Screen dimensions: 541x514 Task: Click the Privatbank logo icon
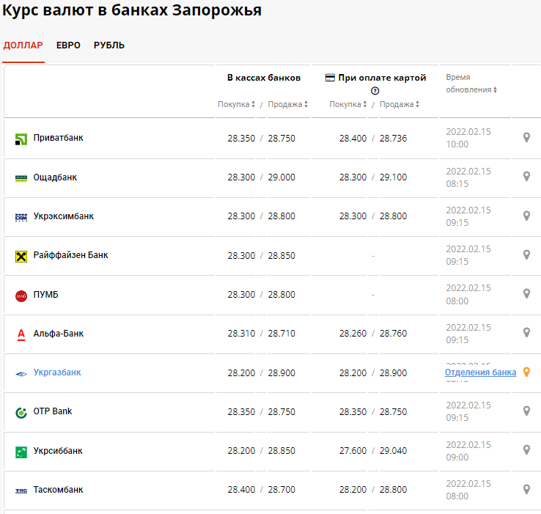(21, 139)
